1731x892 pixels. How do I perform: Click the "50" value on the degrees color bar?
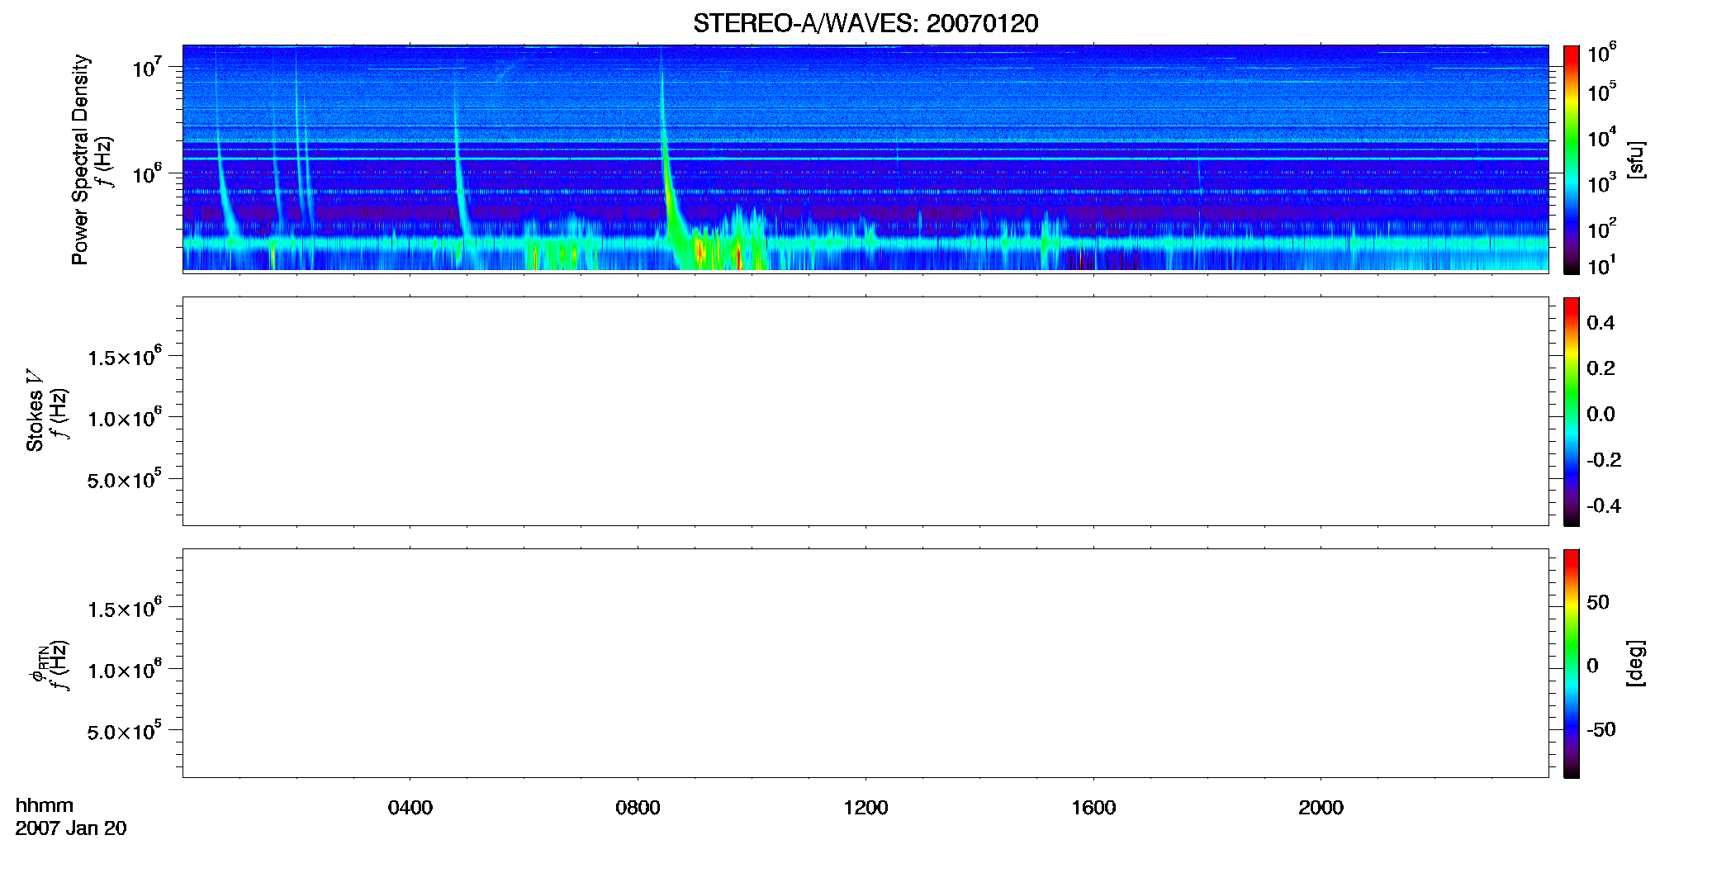(1598, 602)
